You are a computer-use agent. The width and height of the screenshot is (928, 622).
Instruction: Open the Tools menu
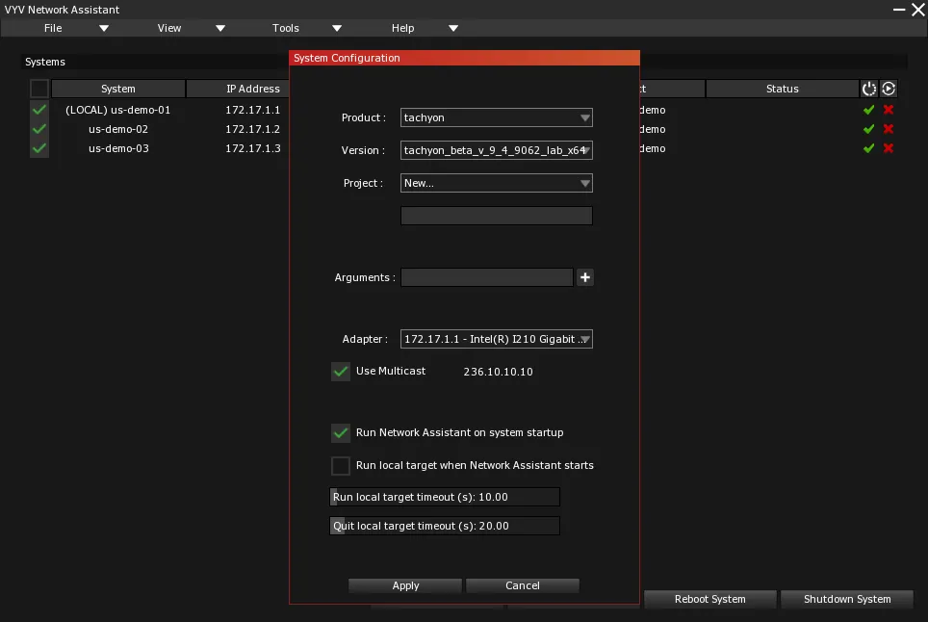(x=285, y=29)
